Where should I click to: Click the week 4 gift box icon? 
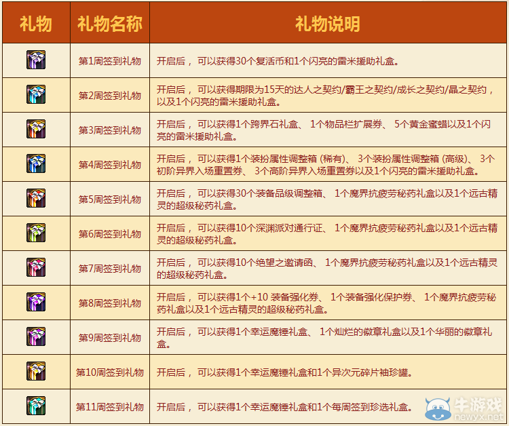pyautogui.click(x=36, y=163)
